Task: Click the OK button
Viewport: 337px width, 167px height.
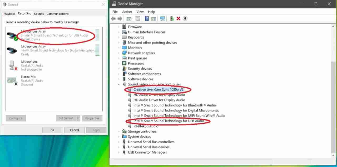Action: click(52, 130)
